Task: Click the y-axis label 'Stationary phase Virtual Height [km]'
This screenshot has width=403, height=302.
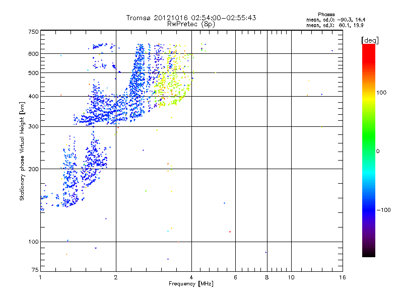Action: click(22, 151)
